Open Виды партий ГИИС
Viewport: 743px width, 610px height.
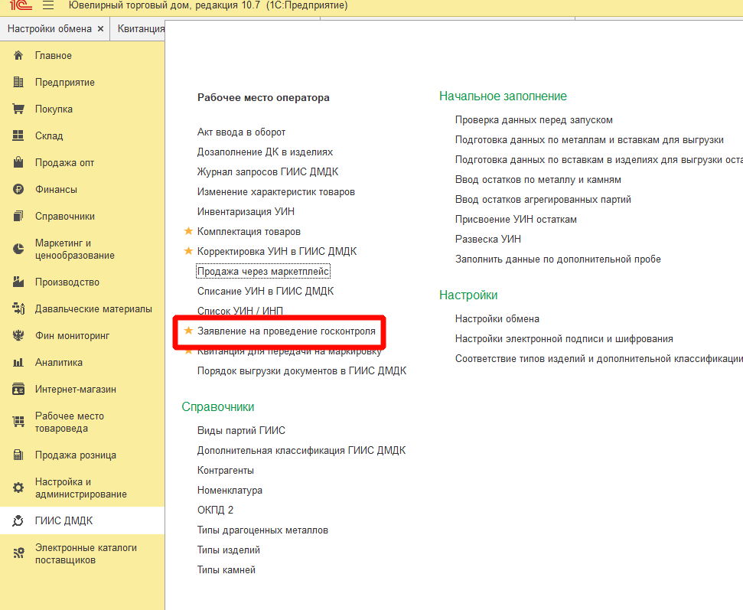[x=241, y=430]
